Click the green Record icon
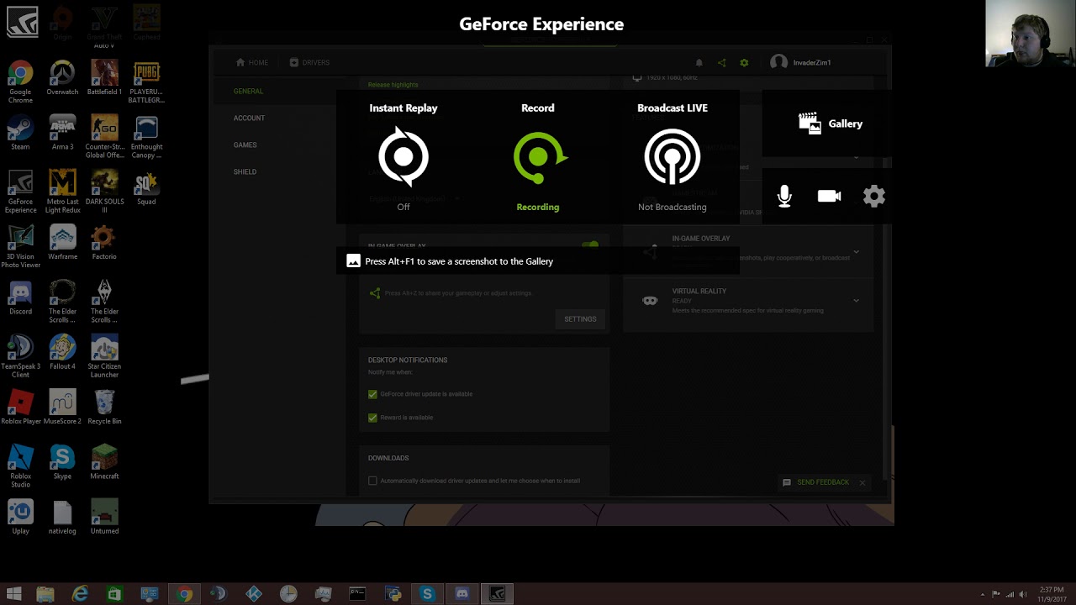 [x=540, y=156]
